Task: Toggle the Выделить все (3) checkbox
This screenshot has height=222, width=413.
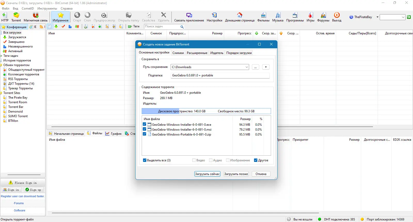Action: (145, 160)
